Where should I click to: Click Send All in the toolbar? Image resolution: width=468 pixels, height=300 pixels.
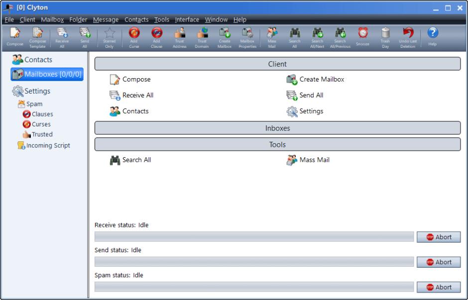tap(85, 38)
